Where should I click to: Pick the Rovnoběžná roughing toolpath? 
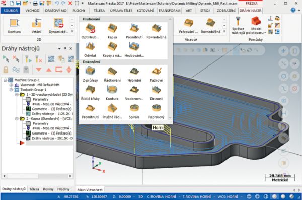(x=156, y=31)
